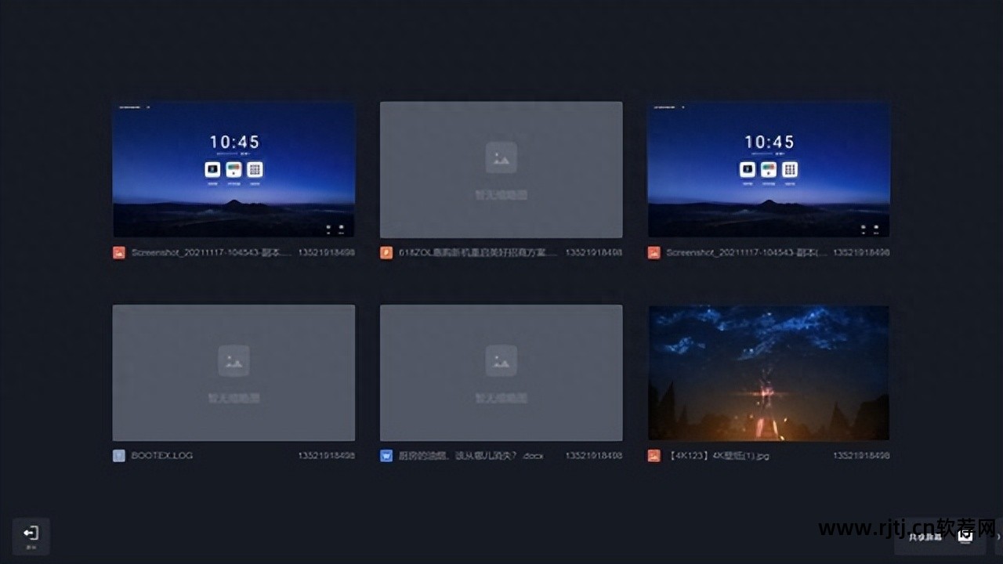The image size is (1003, 564).
Task: Click the orange presentation icon beside 618ZOL file
Action: 386,253
